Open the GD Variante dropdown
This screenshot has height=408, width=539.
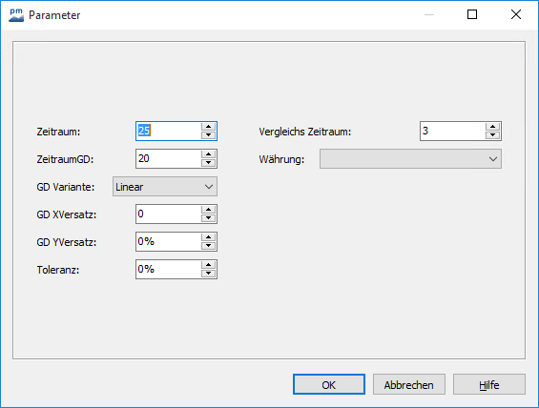[x=165, y=187]
